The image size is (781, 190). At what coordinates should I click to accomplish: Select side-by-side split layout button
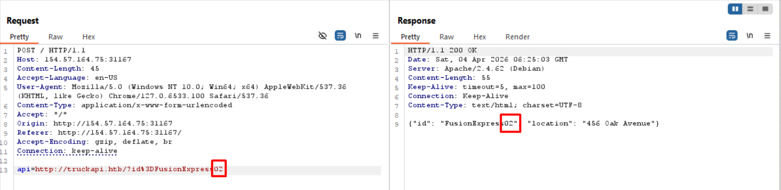coord(735,9)
